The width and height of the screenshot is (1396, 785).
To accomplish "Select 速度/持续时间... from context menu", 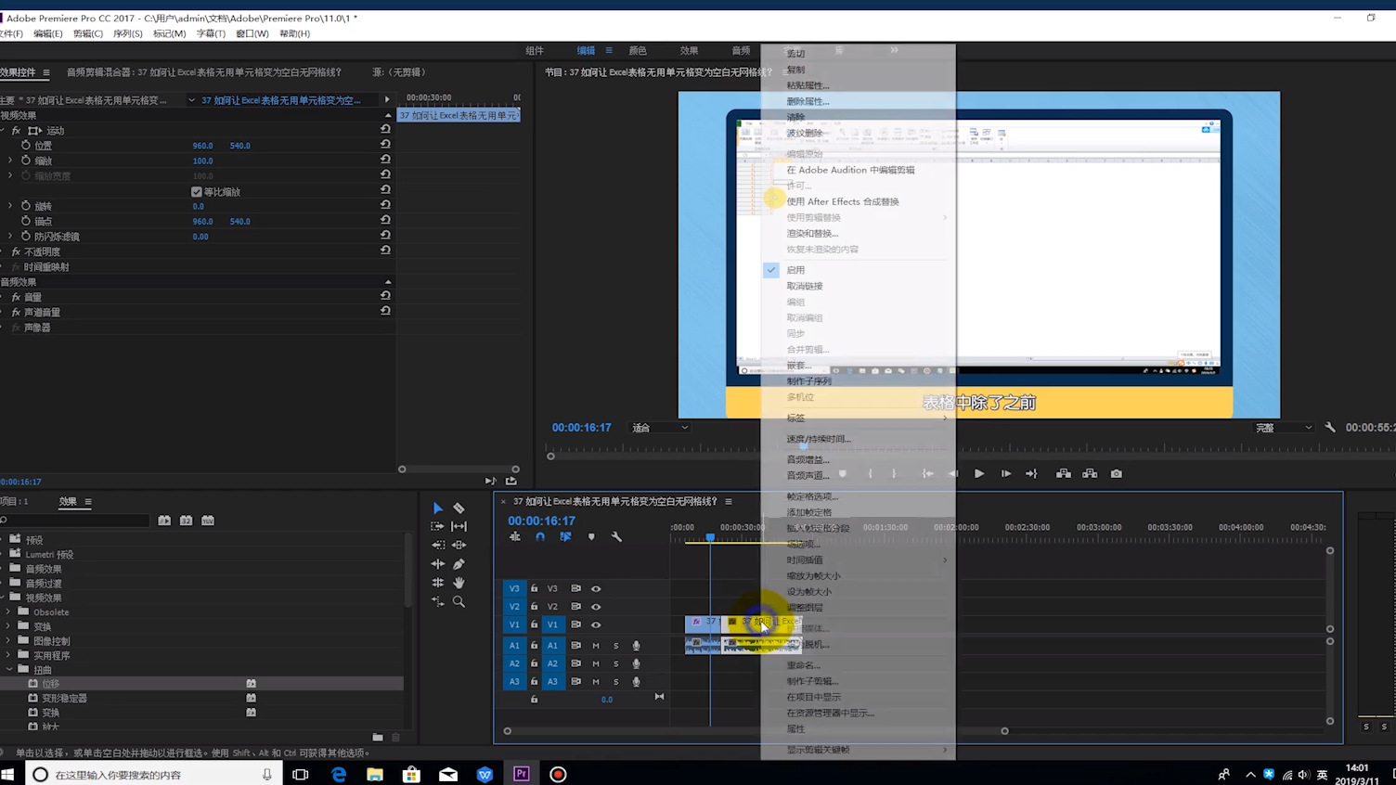I will point(819,439).
